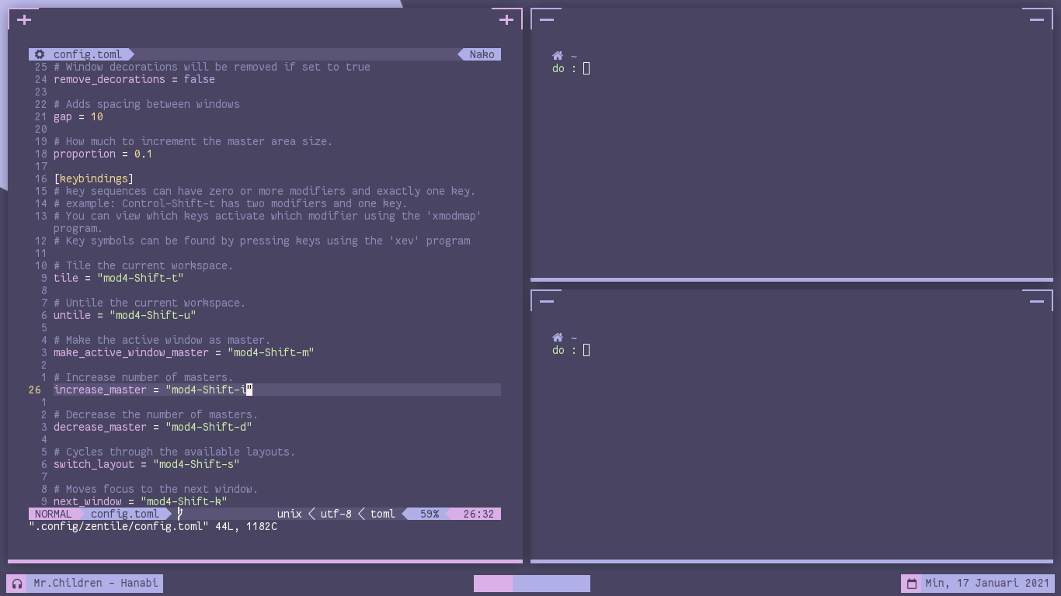The height and width of the screenshot is (596, 1061).
Task: Select the config.toml tab in Vim tabline
Action: pyautogui.click(x=87, y=54)
